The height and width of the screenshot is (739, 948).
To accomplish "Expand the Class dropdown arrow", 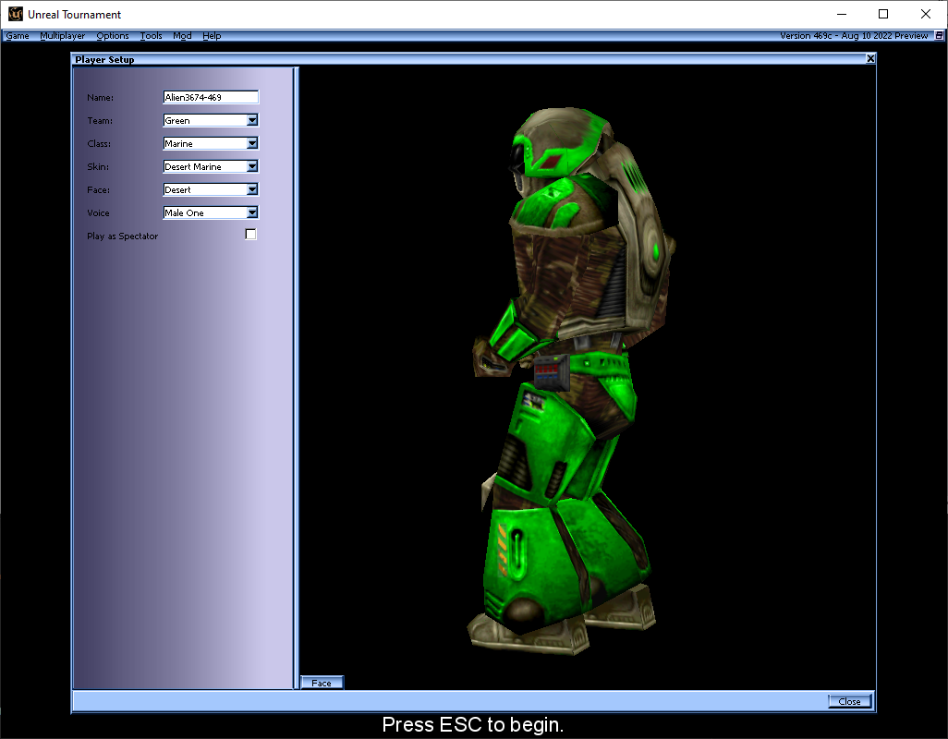I will tap(253, 143).
